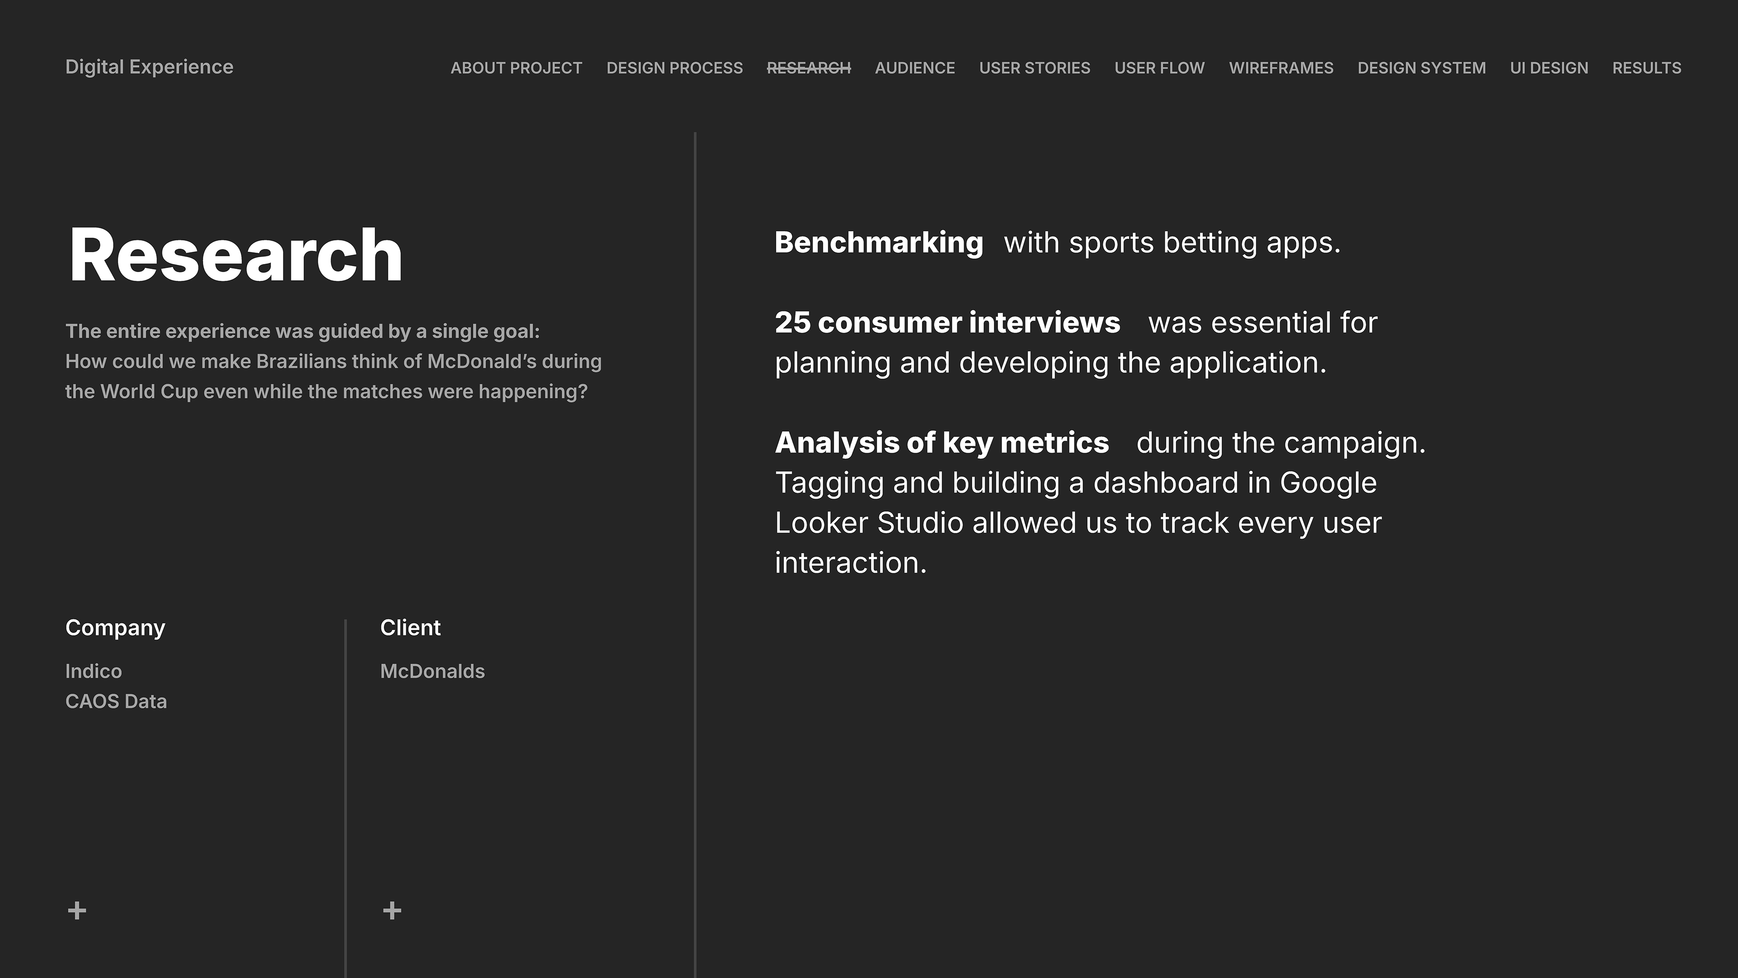Image resolution: width=1738 pixels, height=978 pixels.
Task: Click Analysis of key metrics text
Action: 942,443
